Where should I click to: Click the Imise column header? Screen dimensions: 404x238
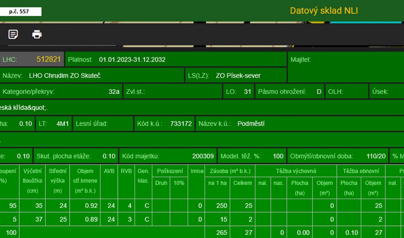coord(197,181)
